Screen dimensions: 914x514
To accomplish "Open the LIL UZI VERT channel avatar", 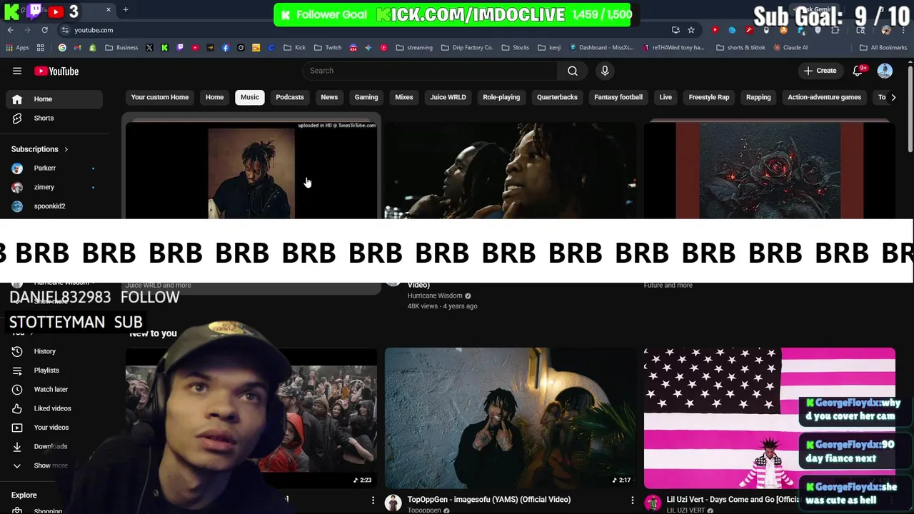I will tap(652, 503).
